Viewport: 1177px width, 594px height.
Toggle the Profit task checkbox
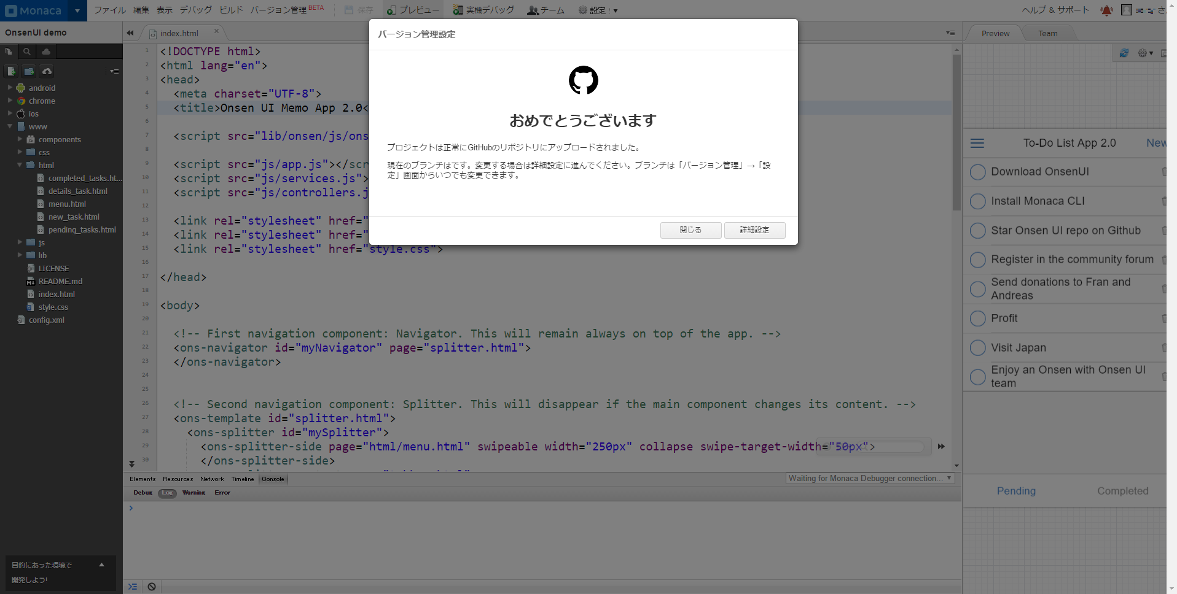[x=977, y=318]
